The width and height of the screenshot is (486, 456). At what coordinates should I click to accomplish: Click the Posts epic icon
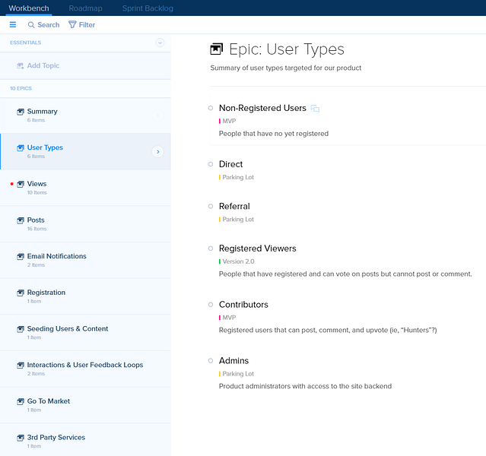(x=21, y=220)
